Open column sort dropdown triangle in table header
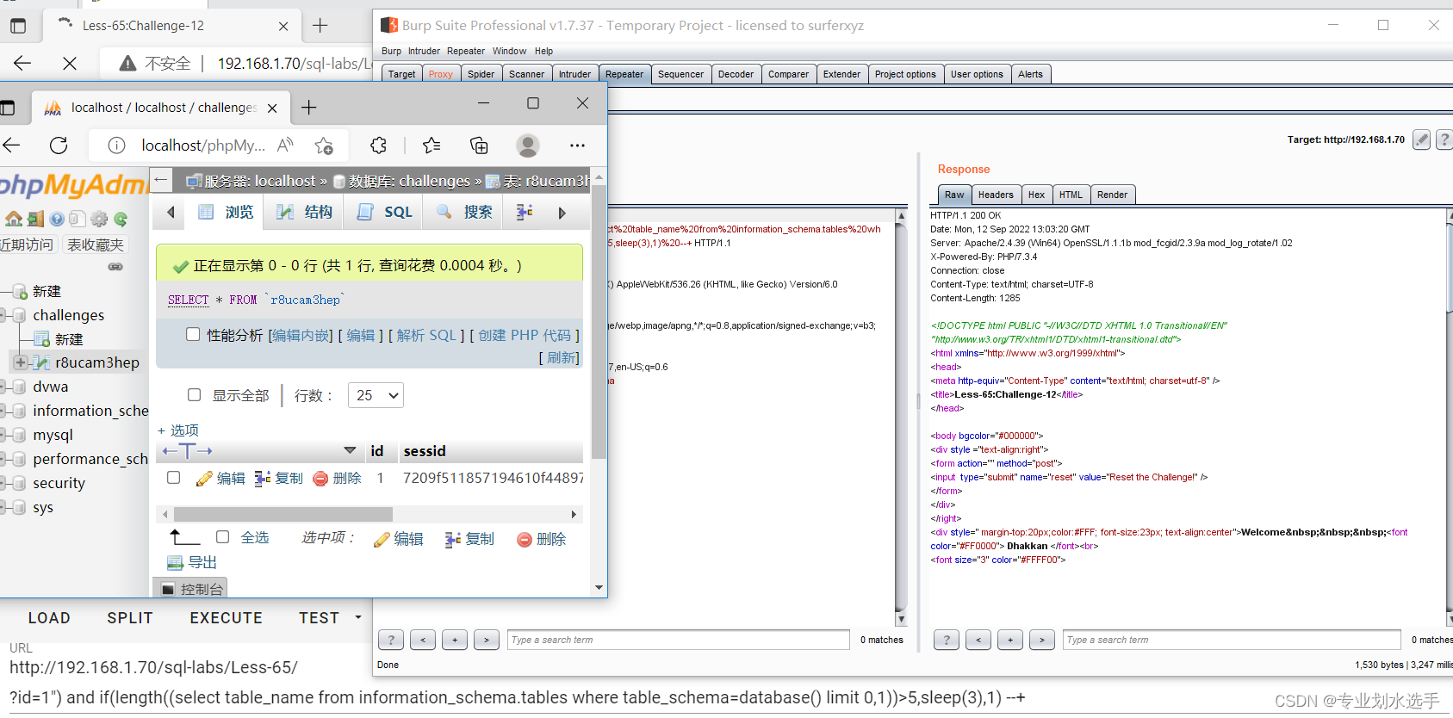 pos(350,450)
